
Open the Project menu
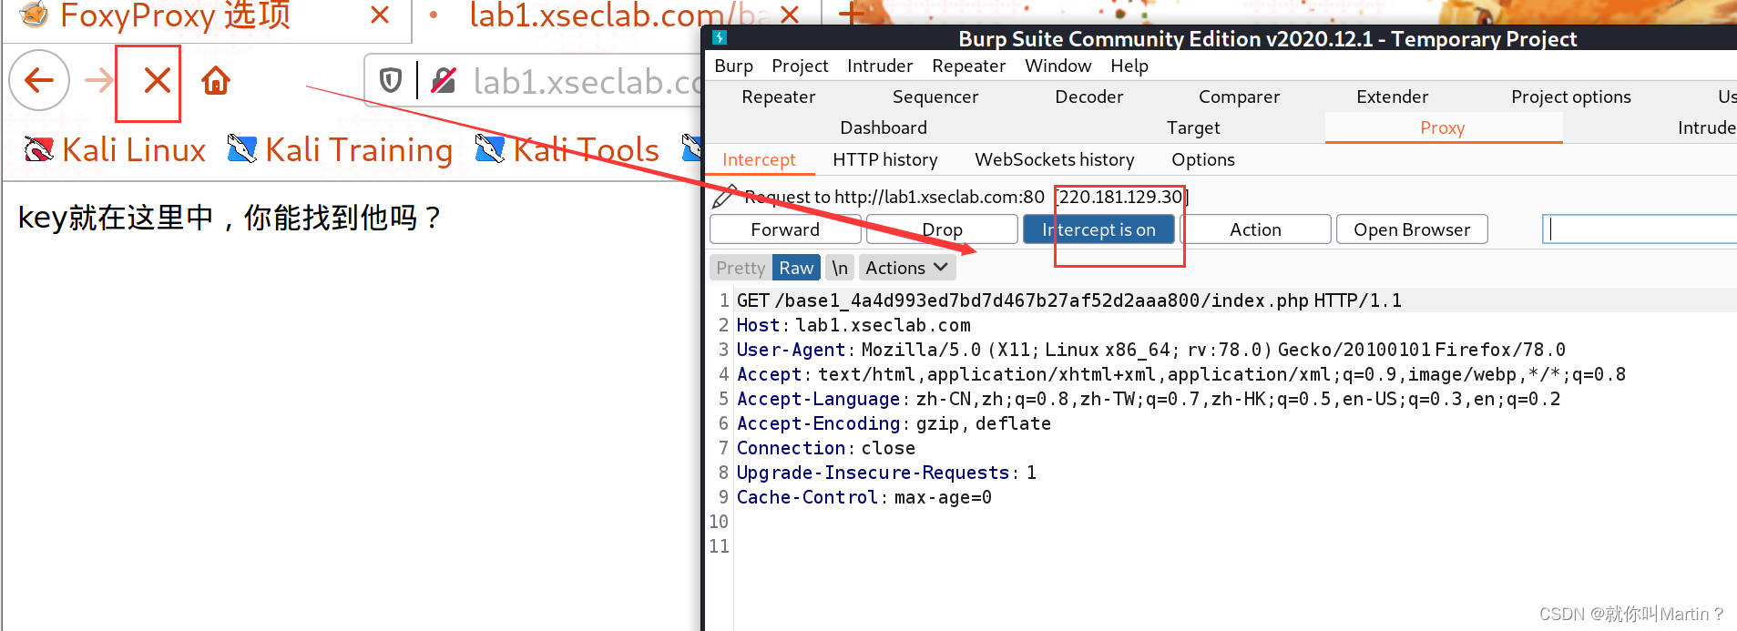800,66
